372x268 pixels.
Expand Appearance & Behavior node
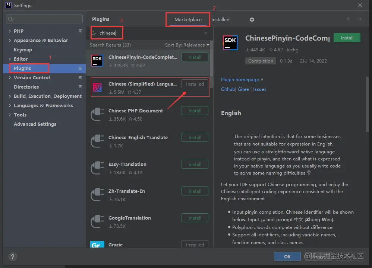coord(10,40)
